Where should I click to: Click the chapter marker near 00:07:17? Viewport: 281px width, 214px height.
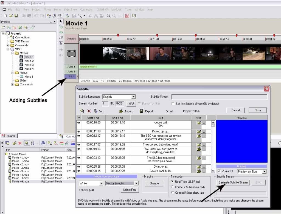coord(118,35)
